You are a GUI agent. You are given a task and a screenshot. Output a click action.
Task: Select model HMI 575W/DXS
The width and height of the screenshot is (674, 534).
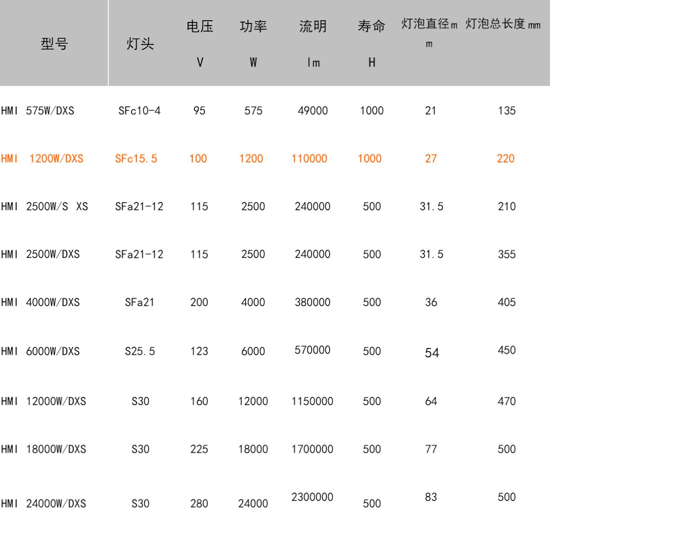tap(37, 111)
